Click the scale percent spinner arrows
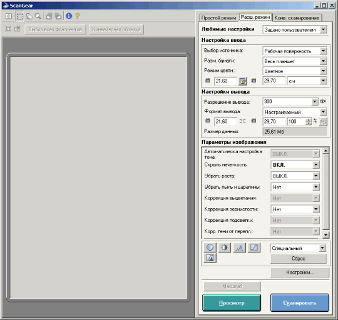The height and width of the screenshot is (320, 338). click(x=309, y=121)
